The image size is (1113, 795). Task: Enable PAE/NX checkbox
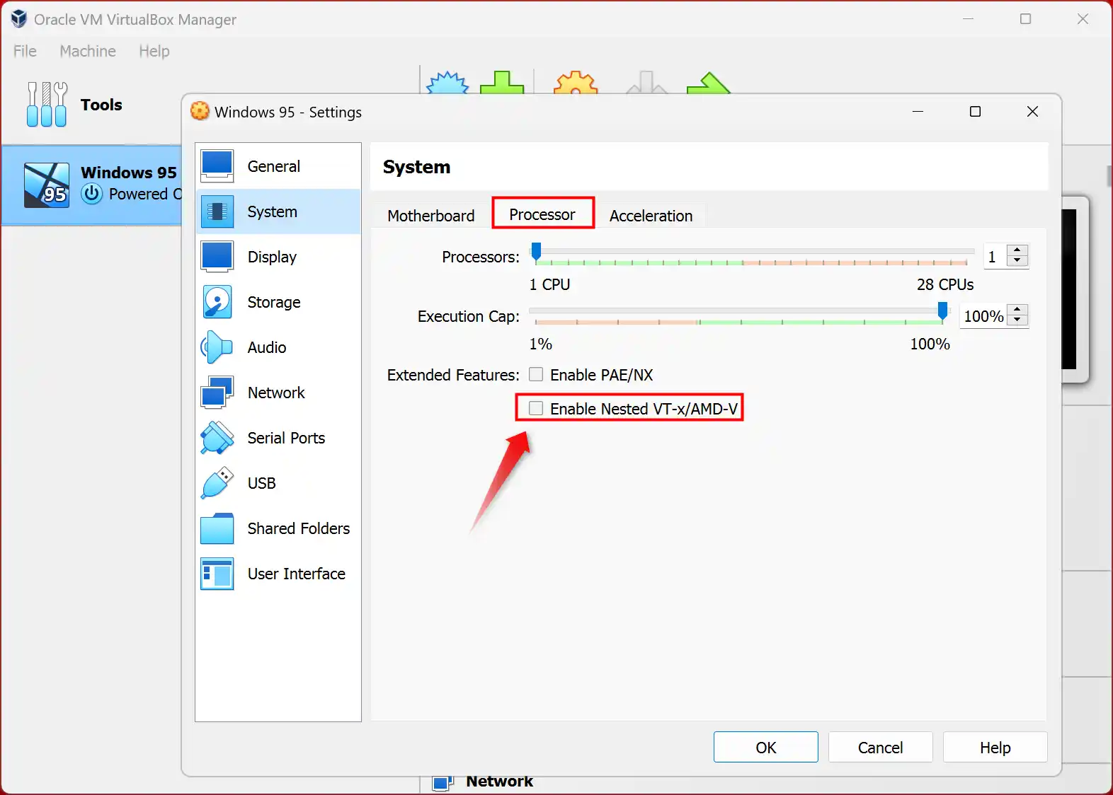point(536,374)
